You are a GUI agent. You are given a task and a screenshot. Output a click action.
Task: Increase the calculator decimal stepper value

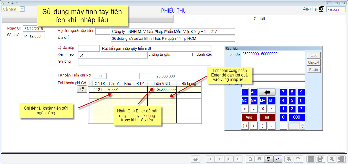point(303,124)
